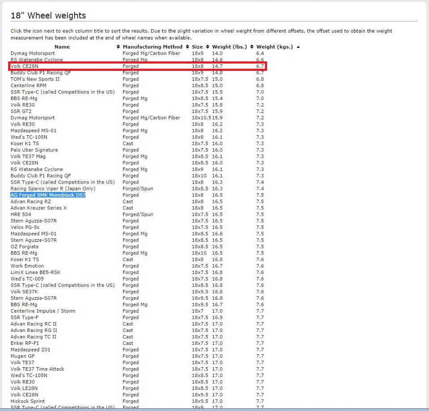Click the Manufacturing Method column title
Viewport: 429px width, 411px height.
pos(152,47)
